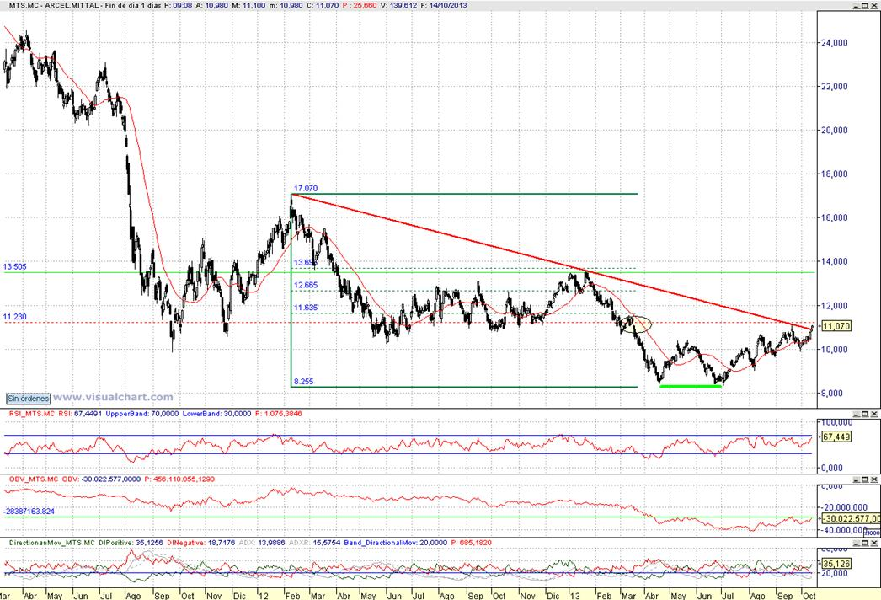Viewport: 881px width, 600px height.
Task: Click the 'LowerBand: 30,0000' label
Action: [217, 413]
